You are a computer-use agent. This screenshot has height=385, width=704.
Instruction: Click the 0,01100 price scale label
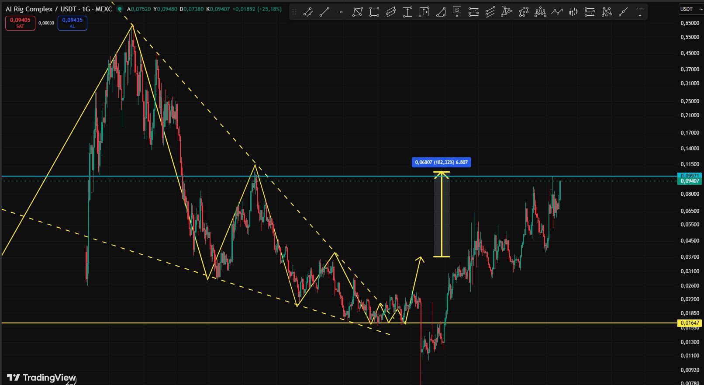(690, 356)
